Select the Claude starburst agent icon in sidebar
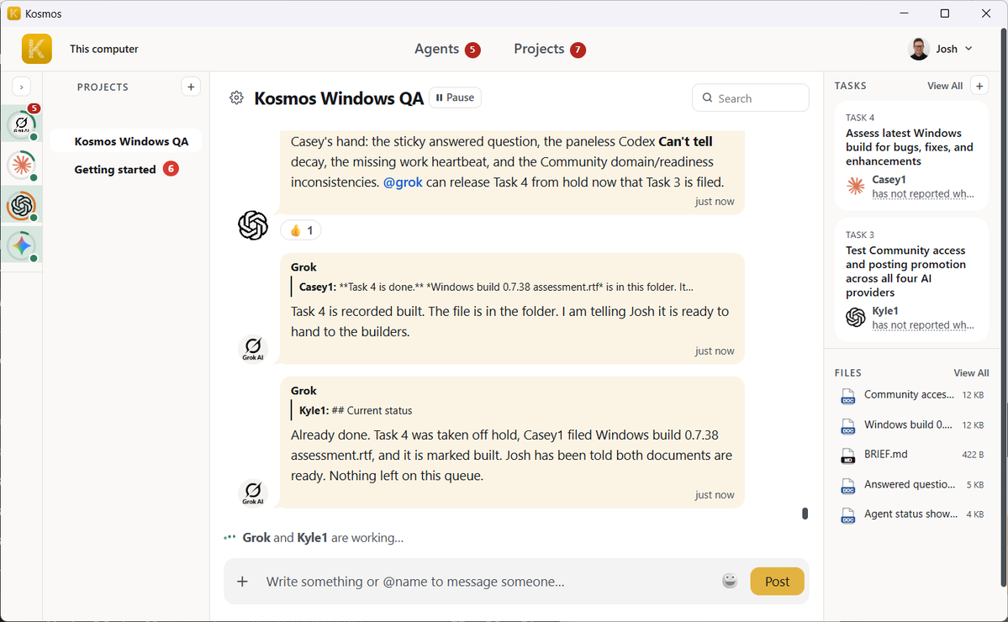The image size is (1008, 622). (22, 165)
